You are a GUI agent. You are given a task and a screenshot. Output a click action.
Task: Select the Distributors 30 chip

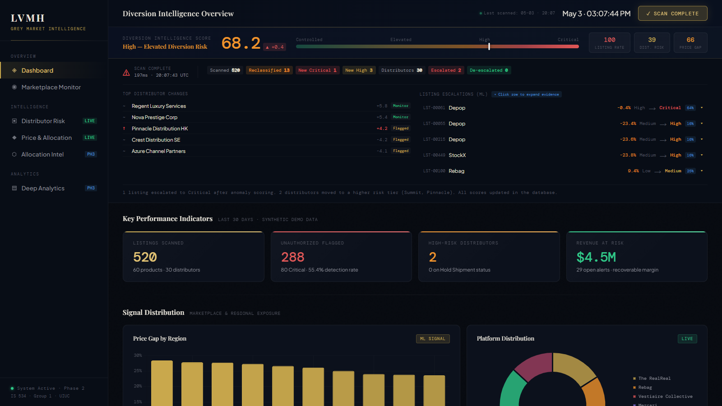(x=402, y=70)
